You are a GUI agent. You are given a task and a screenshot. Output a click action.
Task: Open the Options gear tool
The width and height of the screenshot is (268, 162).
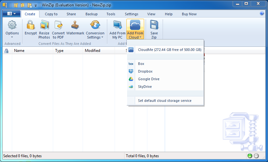(x=12, y=29)
